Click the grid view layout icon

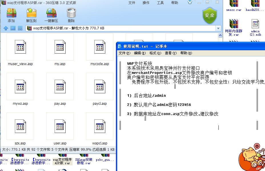20,28
